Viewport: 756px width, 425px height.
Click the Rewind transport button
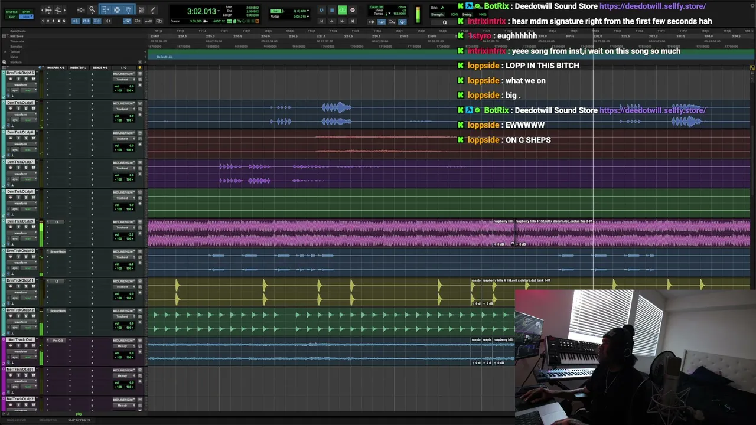click(331, 21)
